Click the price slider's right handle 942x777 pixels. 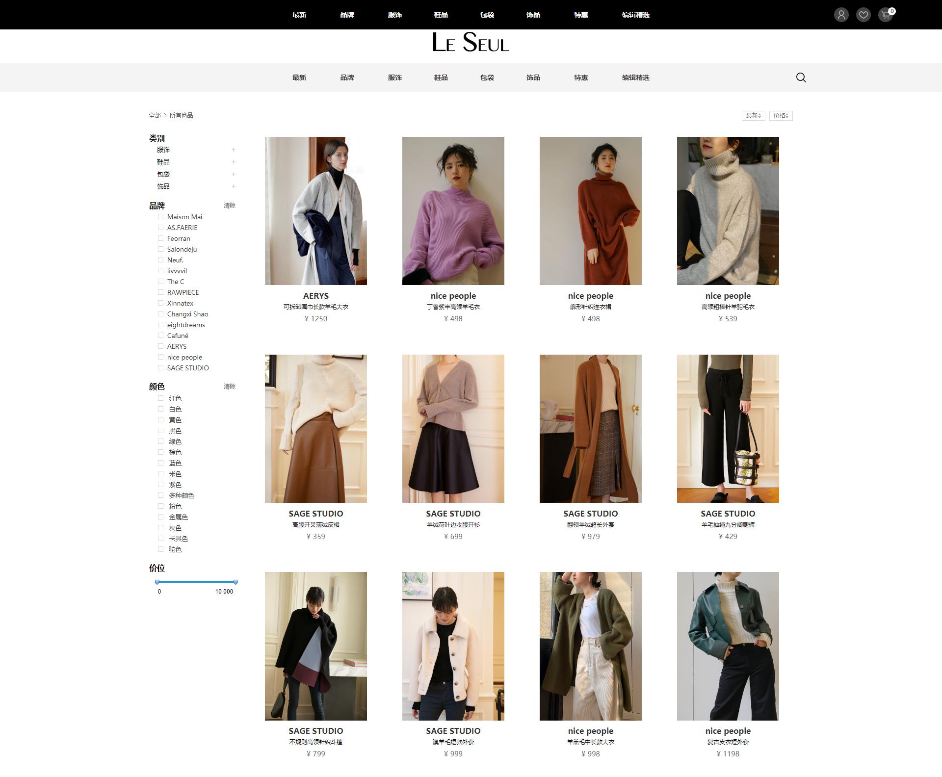pyautogui.click(x=235, y=582)
